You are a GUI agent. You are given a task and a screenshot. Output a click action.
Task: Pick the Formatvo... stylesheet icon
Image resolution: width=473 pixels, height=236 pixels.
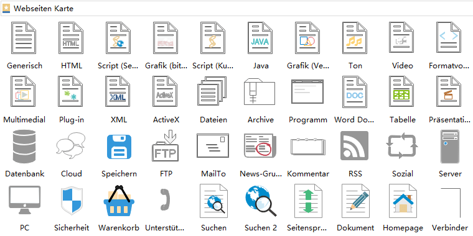(x=449, y=38)
